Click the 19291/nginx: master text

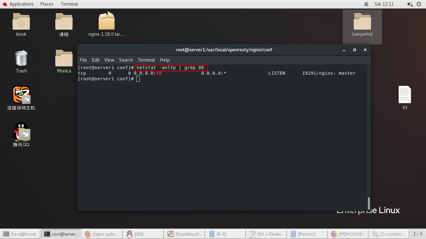pos(329,73)
